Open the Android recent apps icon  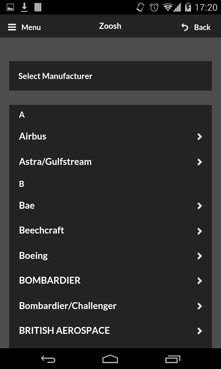click(x=172, y=359)
